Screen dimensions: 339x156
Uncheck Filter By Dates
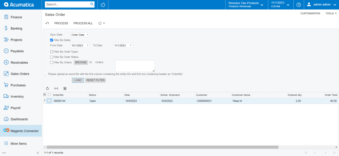pos(51,40)
